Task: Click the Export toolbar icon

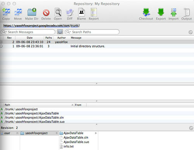Action: (161, 12)
